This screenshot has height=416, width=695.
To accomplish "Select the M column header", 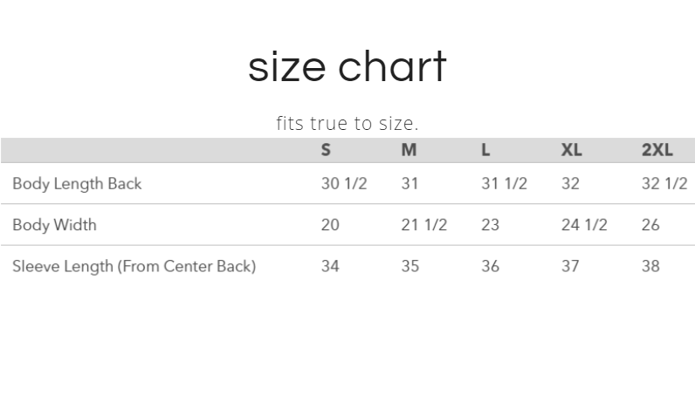I will click(409, 150).
